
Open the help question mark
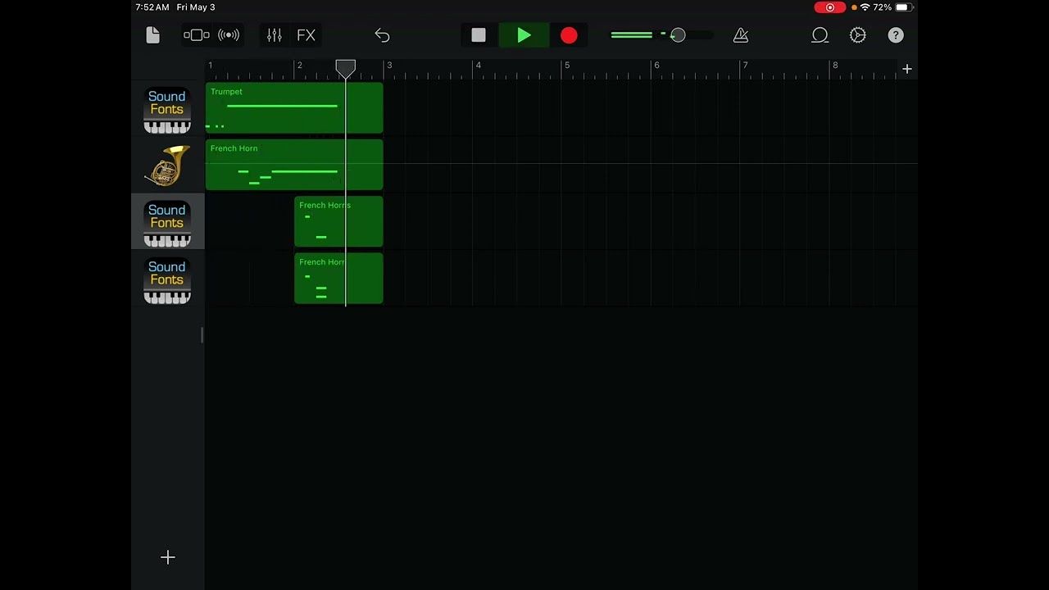pyautogui.click(x=896, y=35)
